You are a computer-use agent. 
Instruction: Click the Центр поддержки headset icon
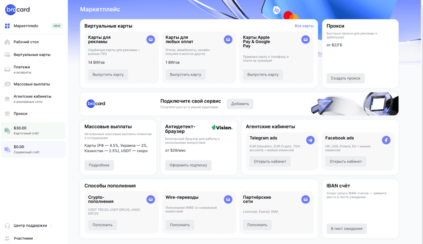(x=7, y=226)
